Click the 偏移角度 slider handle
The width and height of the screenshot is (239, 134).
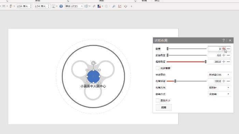[206, 62]
